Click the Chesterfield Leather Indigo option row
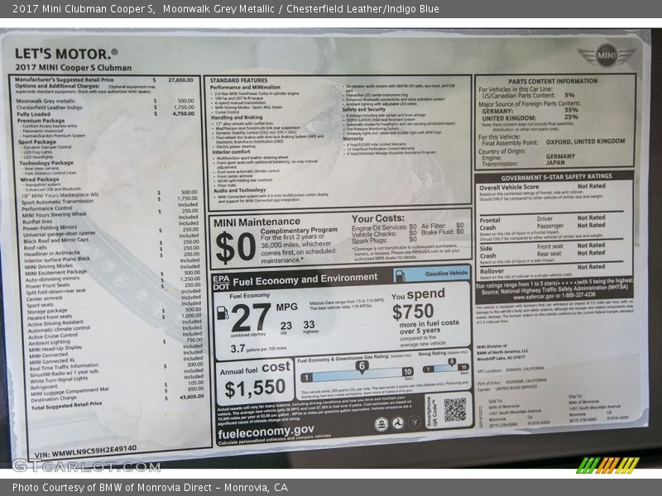Image resolution: width=662 pixels, height=496 pixels. (105, 107)
